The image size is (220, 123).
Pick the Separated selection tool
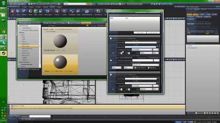72,12
